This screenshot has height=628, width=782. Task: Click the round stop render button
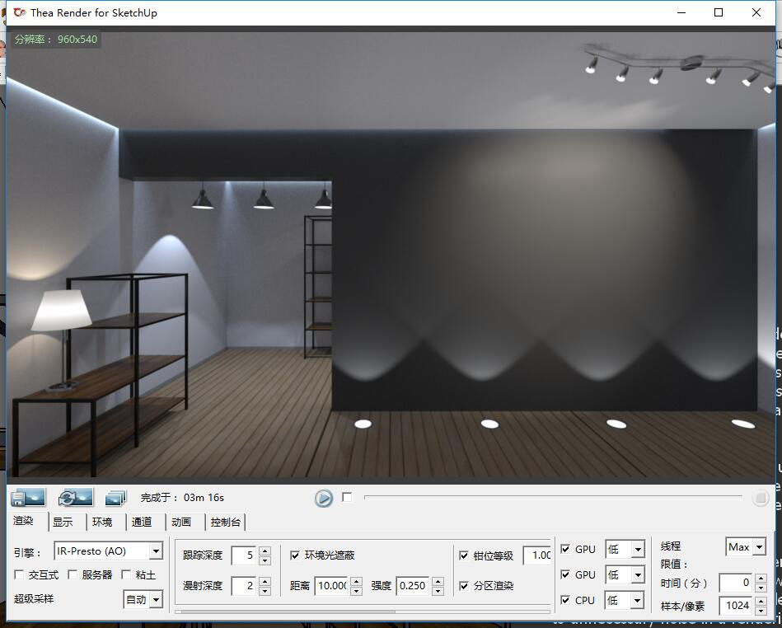pos(761,498)
